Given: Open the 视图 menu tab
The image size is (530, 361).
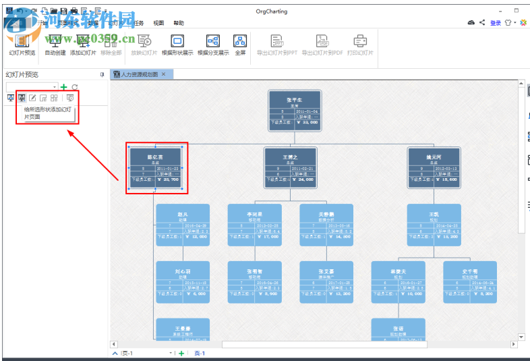Looking at the screenshot, I should (158, 23).
